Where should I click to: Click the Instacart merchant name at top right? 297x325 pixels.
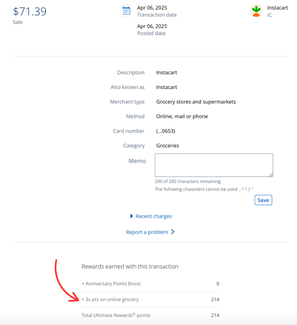[277, 8]
